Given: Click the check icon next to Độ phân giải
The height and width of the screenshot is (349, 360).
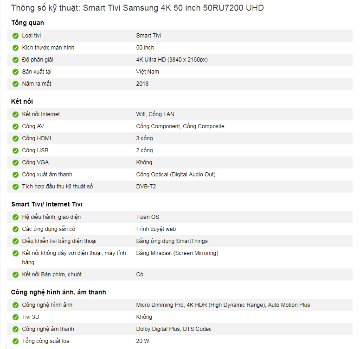Looking at the screenshot, I should point(16,60).
